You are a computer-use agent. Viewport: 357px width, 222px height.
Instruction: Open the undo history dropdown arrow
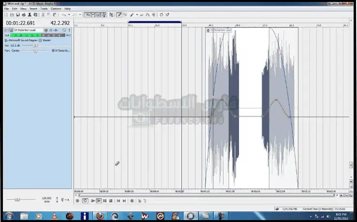69,15
